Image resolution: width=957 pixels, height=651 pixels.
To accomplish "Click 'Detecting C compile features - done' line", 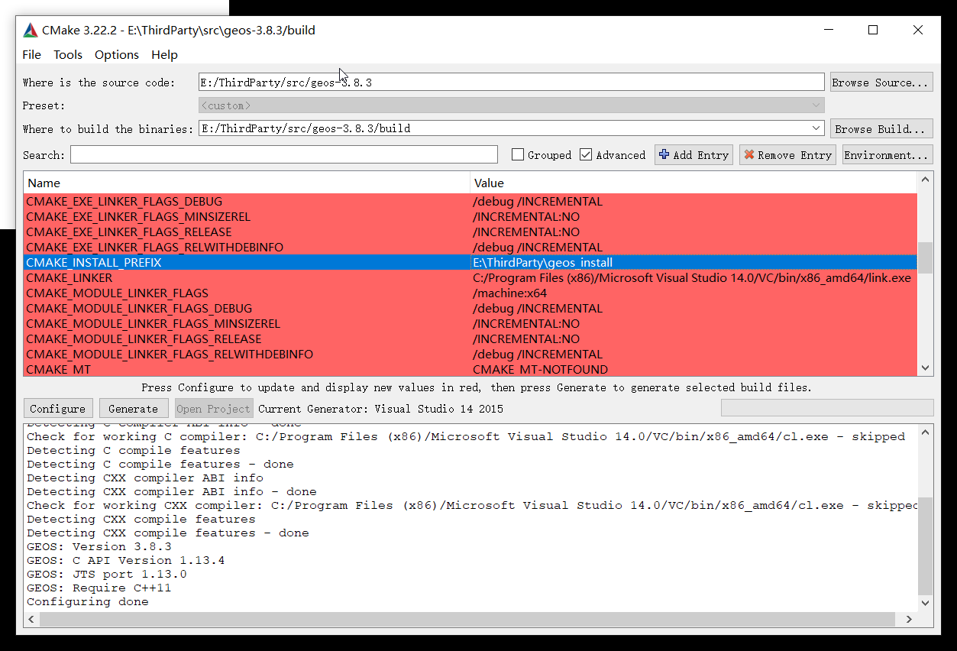I will (x=160, y=464).
